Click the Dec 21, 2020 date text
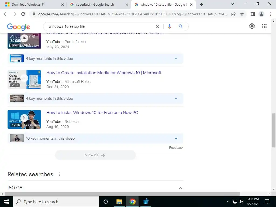 [x=58, y=87]
